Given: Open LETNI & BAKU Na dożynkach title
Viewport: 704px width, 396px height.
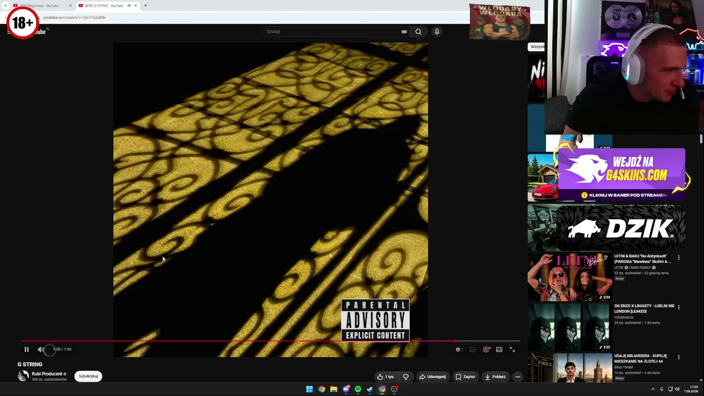Looking at the screenshot, I should click(x=642, y=258).
